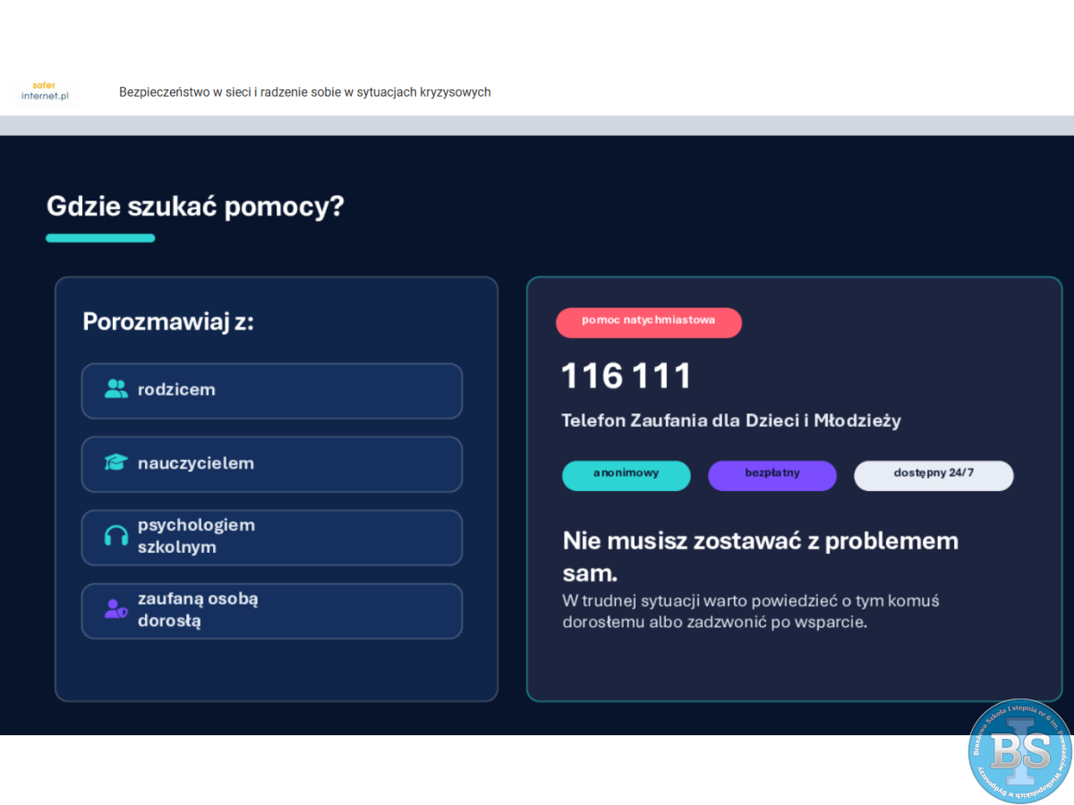Click the Nie musisz zostawać z problemem text

[x=760, y=542]
